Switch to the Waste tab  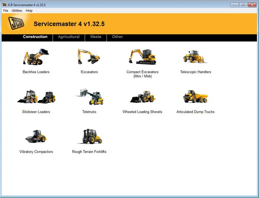[x=96, y=37]
